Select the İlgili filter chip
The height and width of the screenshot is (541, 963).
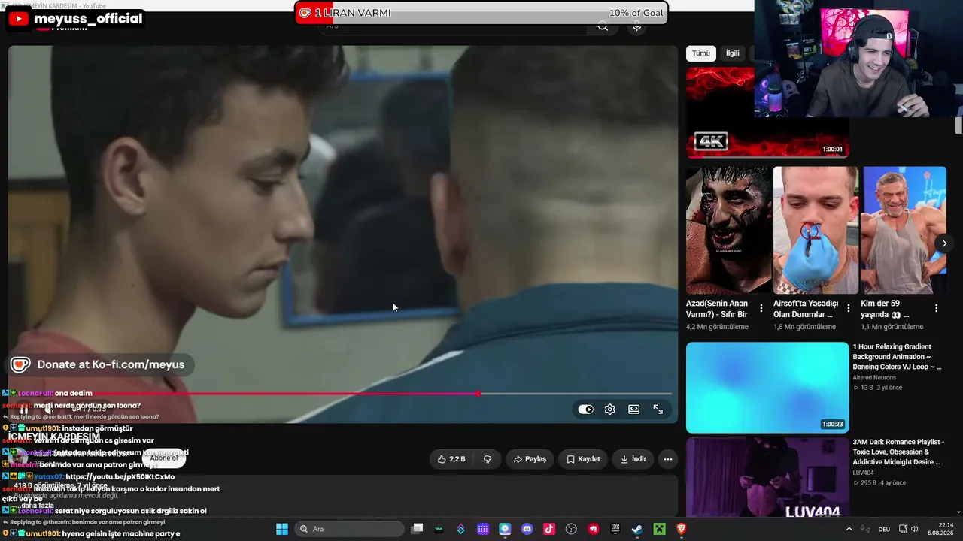732,53
